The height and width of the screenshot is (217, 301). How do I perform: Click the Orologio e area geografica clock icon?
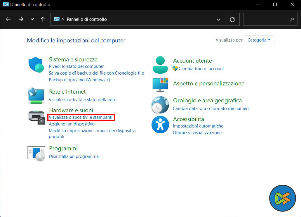click(x=160, y=105)
